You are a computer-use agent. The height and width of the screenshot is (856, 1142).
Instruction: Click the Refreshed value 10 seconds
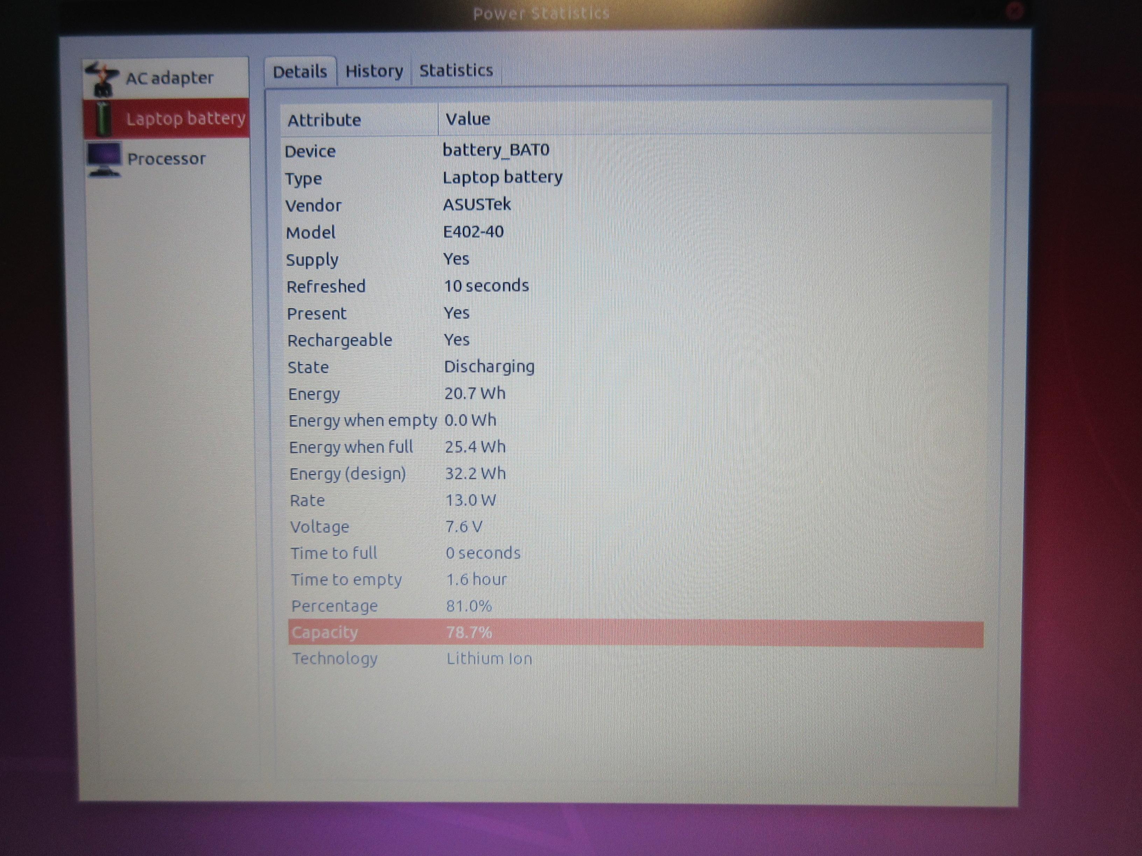[x=486, y=286]
